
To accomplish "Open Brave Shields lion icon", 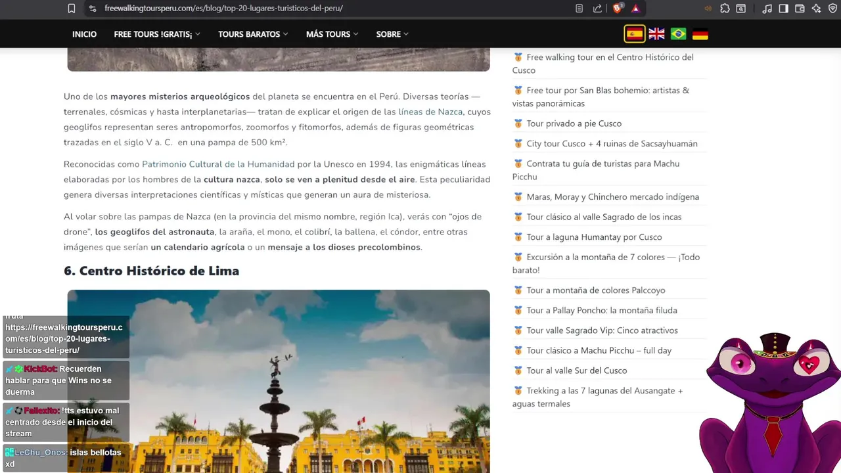I will click(618, 9).
